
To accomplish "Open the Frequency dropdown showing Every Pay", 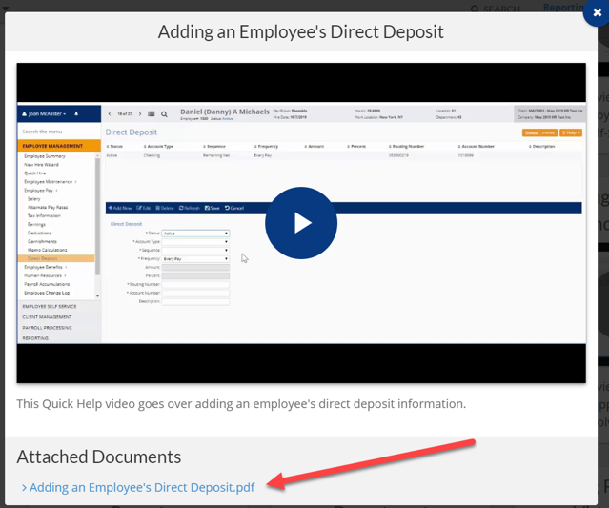I will click(x=195, y=258).
